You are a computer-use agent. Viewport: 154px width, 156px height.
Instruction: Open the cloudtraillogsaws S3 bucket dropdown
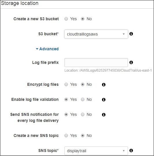click(96, 34)
